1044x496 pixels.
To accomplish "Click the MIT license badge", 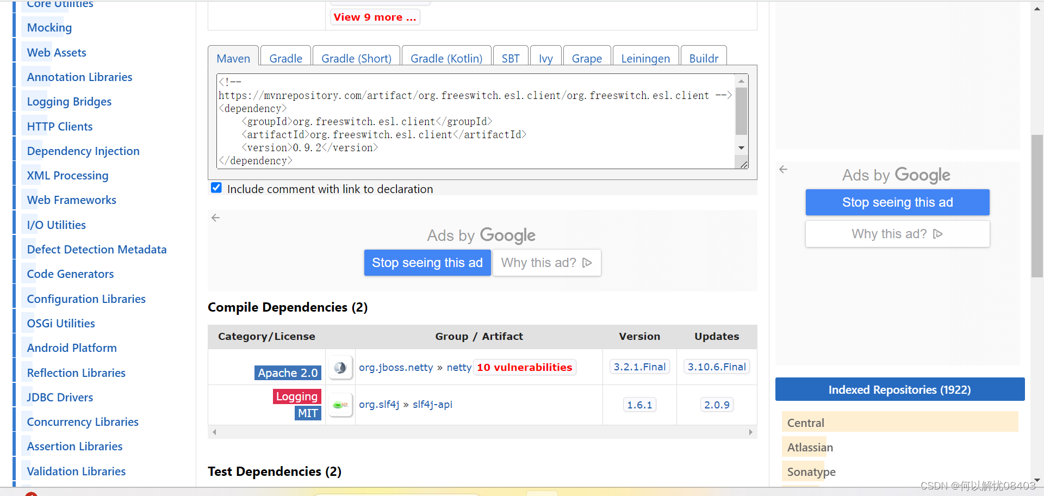I will click(x=308, y=413).
